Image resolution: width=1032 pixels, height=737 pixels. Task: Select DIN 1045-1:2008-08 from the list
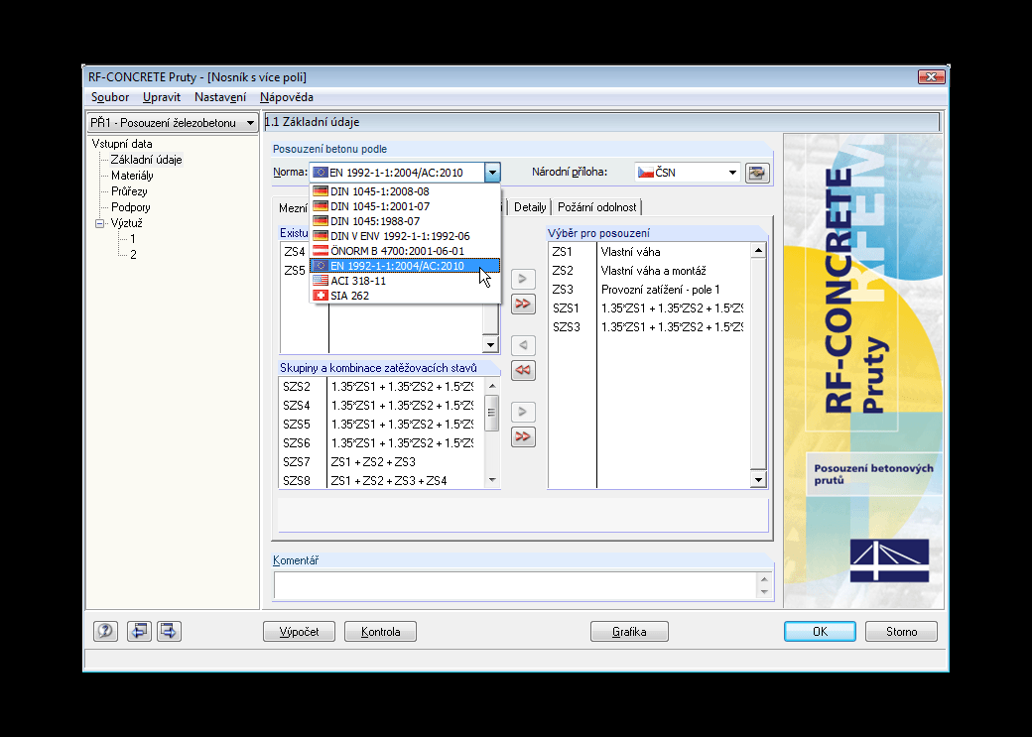click(x=405, y=191)
